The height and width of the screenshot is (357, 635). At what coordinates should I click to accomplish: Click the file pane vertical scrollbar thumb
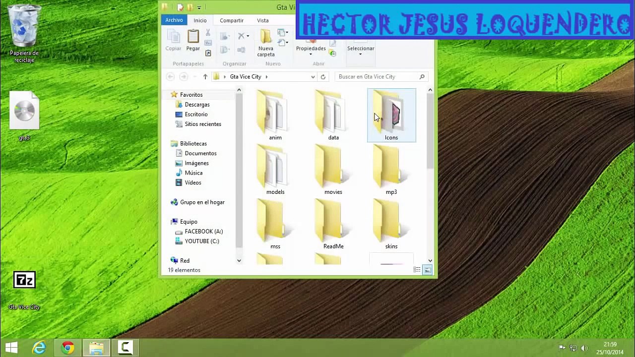pos(430,131)
